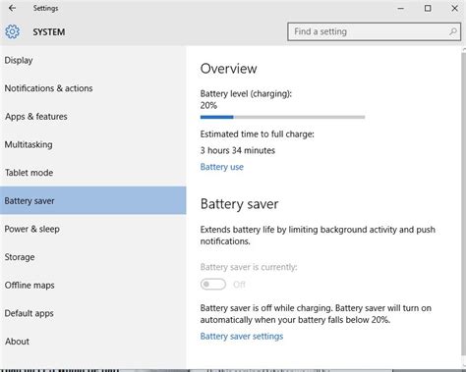Minimize the Settings window

point(400,9)
